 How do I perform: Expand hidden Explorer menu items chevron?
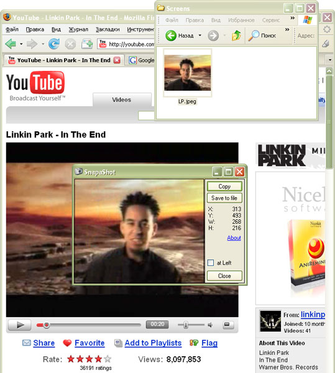tap(293, 18)
